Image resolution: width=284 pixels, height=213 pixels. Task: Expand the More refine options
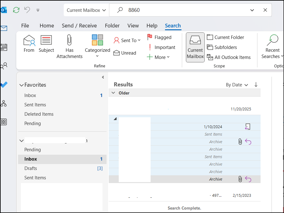158,57
